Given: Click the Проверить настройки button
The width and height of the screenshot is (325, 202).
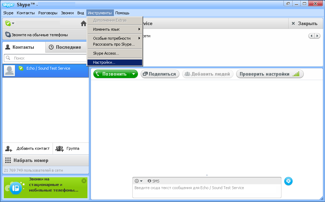Looking at the screenshot, I should coord(270,74).
